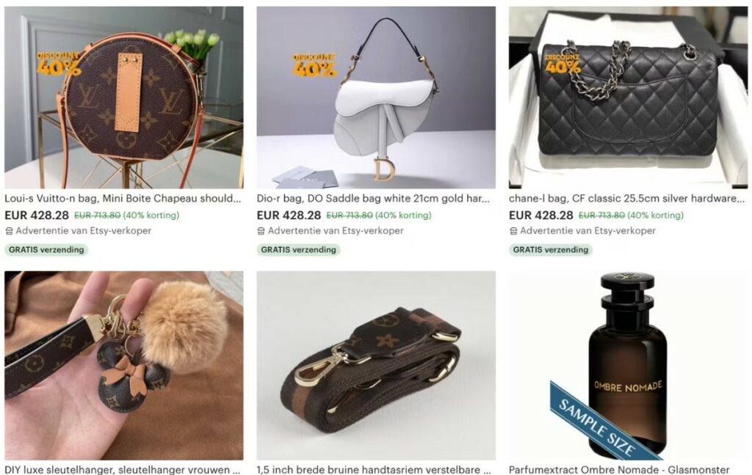The width and height of the screenshot is (752, 475).
Task: Open the white Dior saddle bag photo
Action: pos(376,97)
